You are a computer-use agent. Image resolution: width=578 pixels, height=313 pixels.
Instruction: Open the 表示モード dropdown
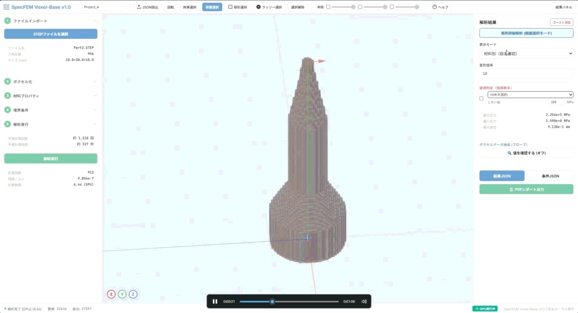(x=526, y=54)
